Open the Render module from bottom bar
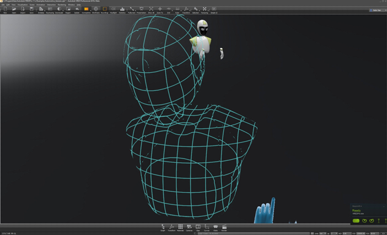 [224, 227]
